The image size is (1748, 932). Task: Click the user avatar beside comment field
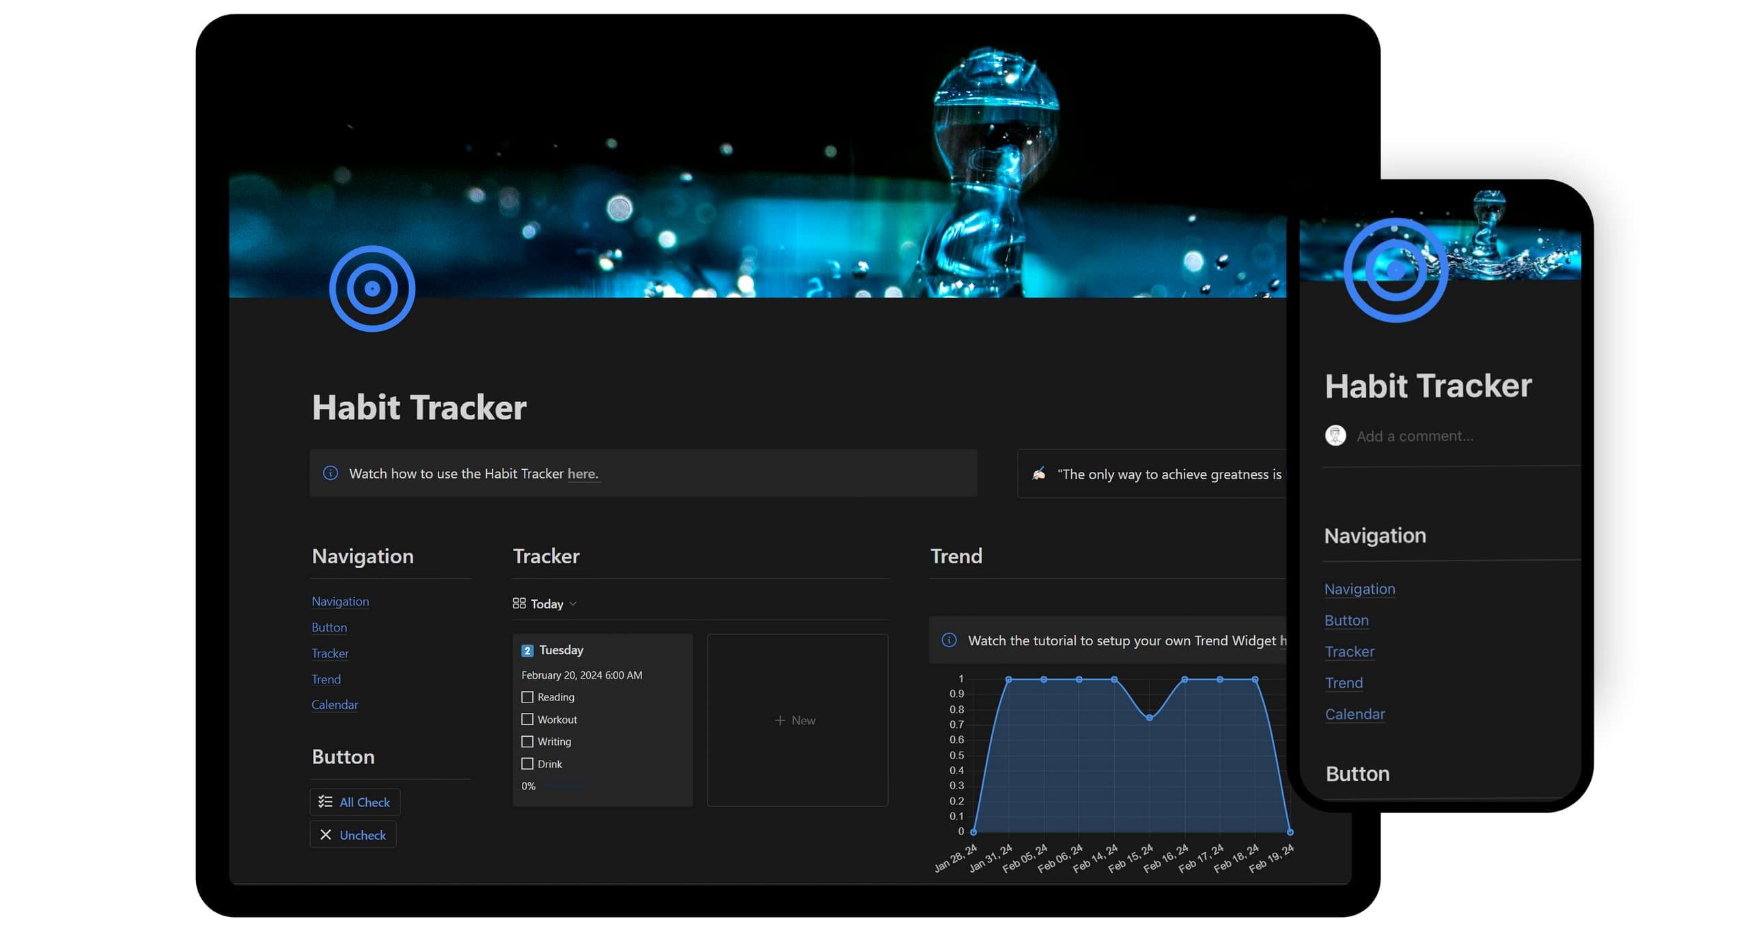1335,436
